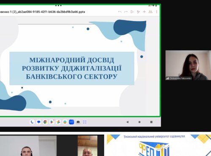Add a new slide with the plus icon
This screenshot has height=156, width=211.
click(x=144, y=12)
